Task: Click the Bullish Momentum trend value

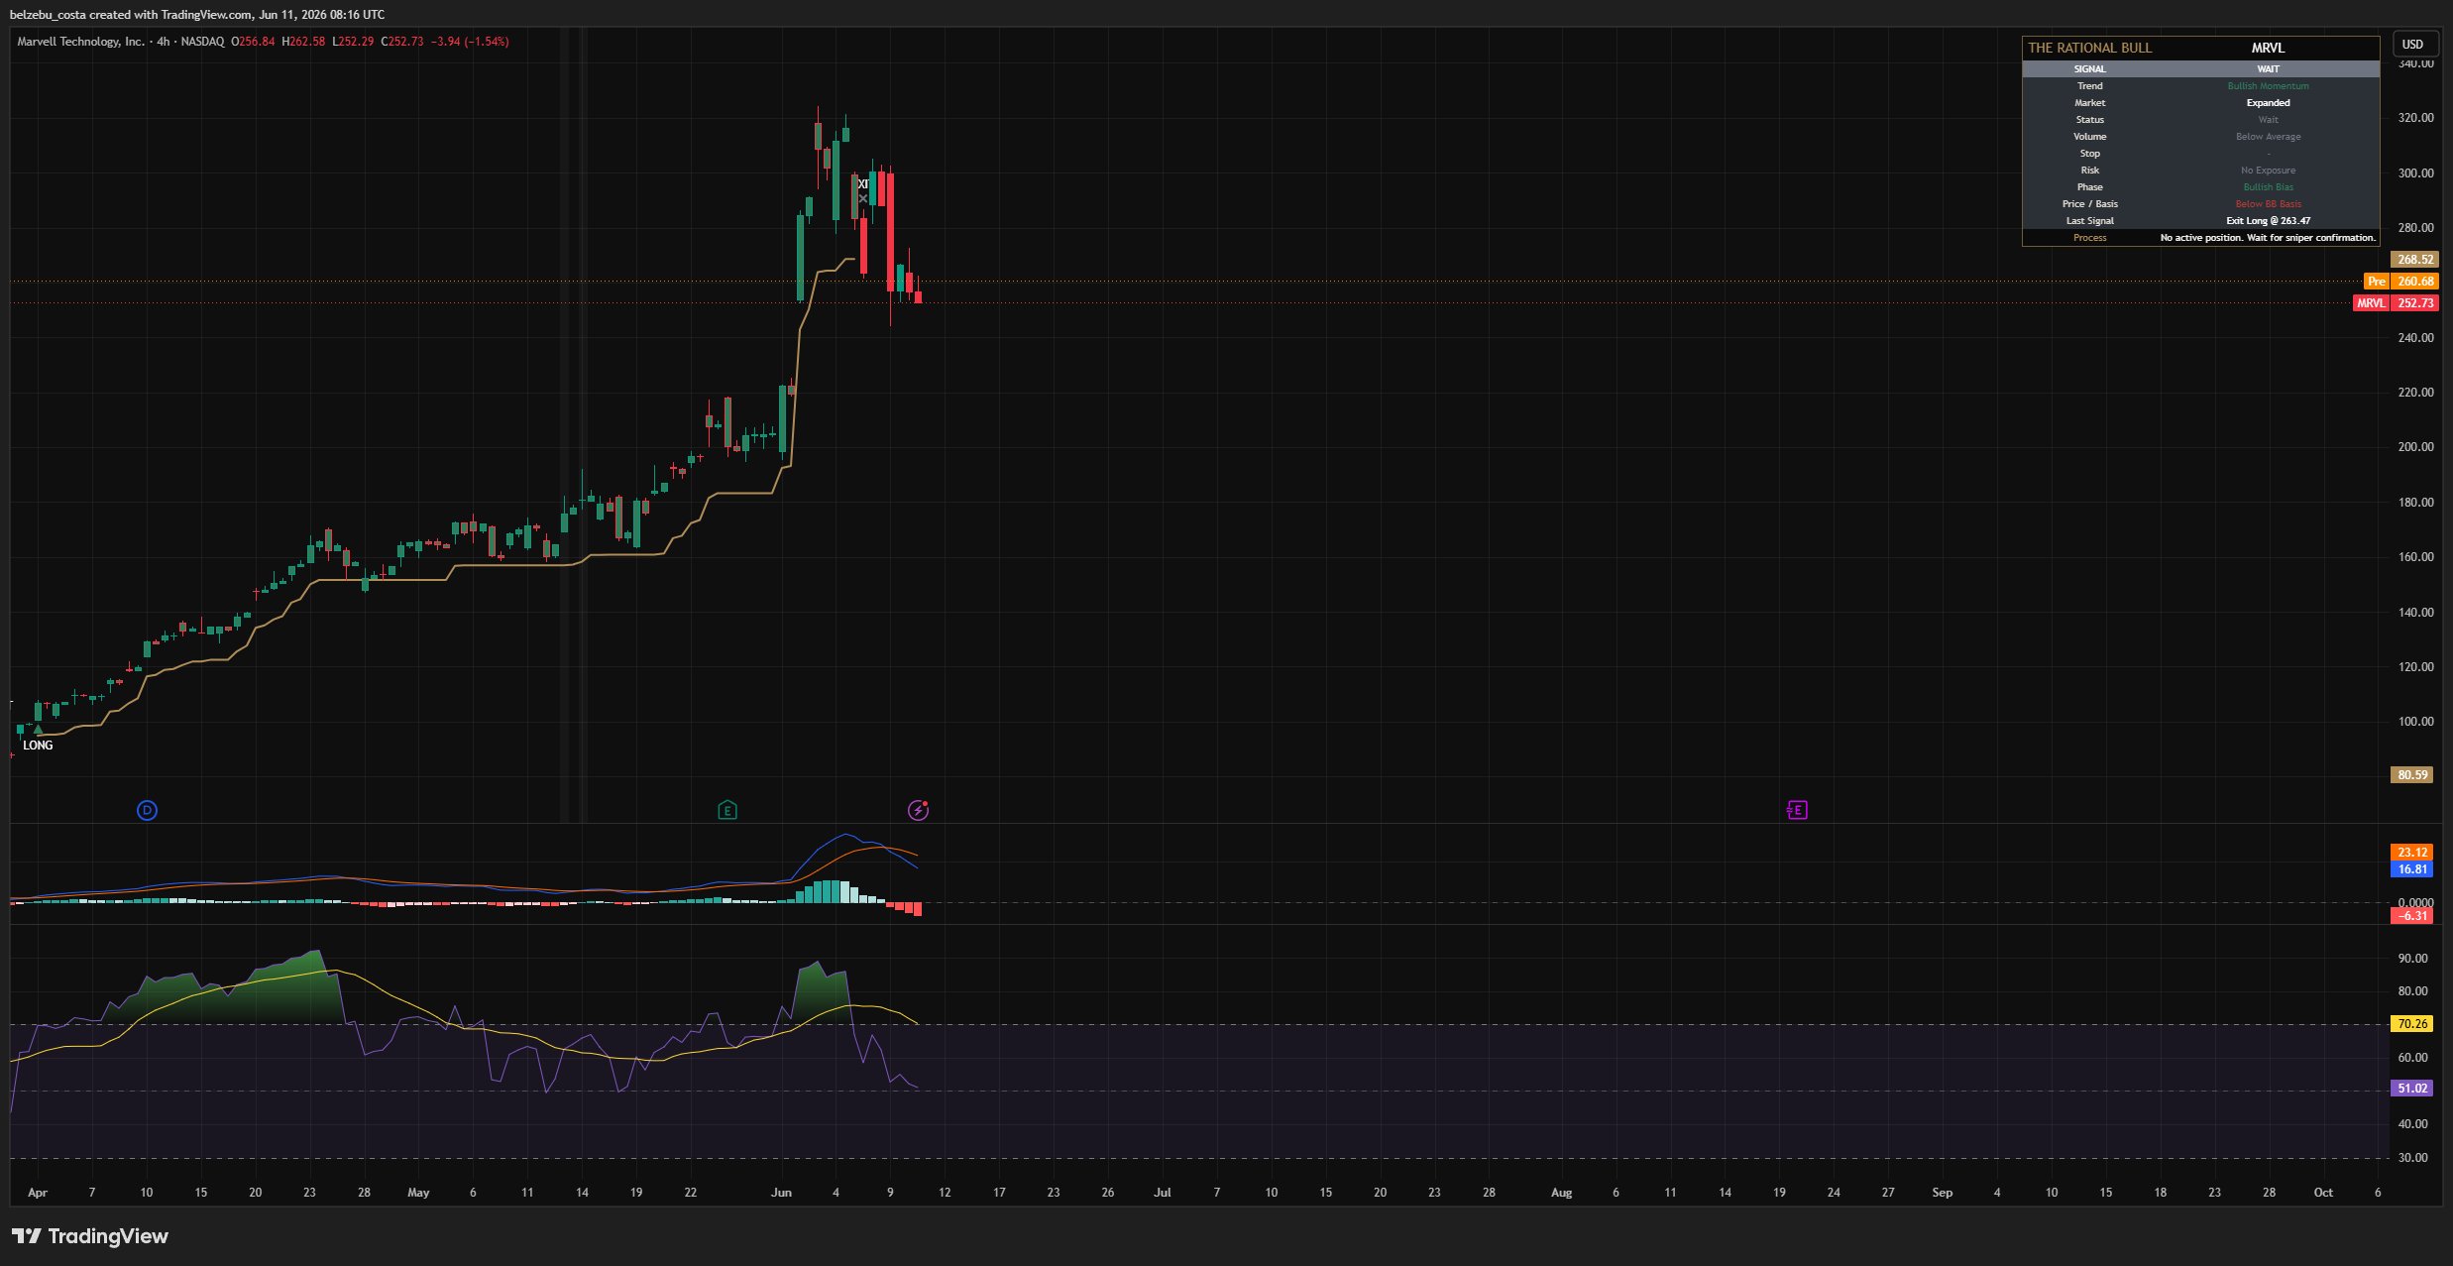Action: point(2268,86)
